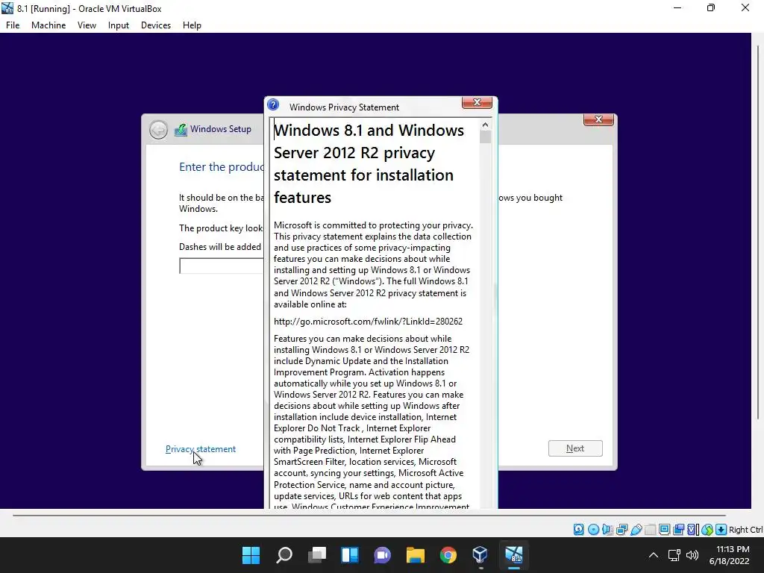The image size is (764, 573).
Task: Click the product key input field
Action: (x=222, y=266)
